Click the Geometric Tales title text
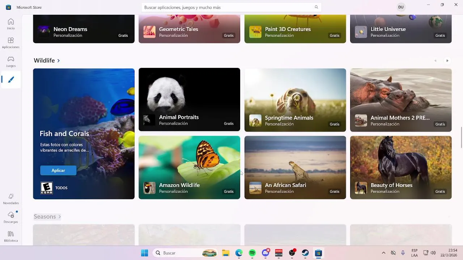Screen dimensions: 463x260 [179, 29]
